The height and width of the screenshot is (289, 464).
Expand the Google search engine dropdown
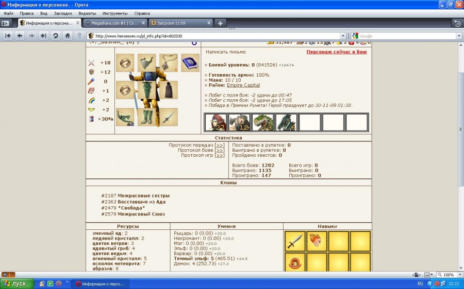pyautogui.click(x=459, y=36)
